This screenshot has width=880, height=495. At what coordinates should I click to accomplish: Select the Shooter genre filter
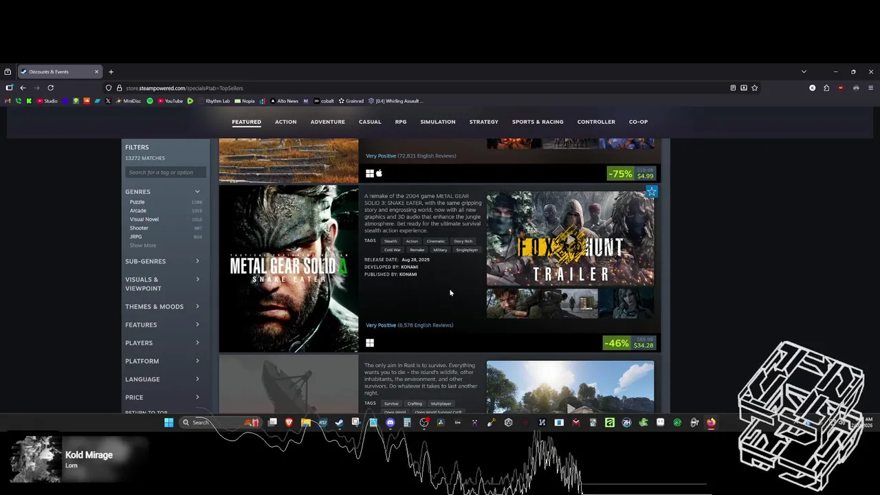(x=139, y=228)
